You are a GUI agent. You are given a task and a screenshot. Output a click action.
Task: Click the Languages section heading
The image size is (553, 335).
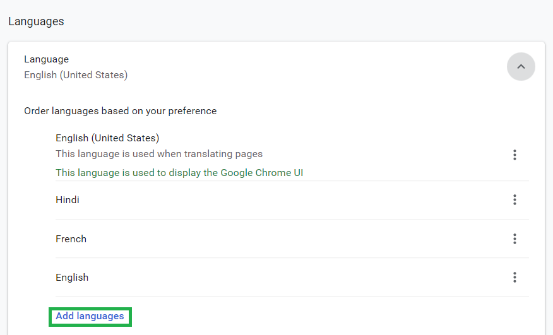pos(36,21)
